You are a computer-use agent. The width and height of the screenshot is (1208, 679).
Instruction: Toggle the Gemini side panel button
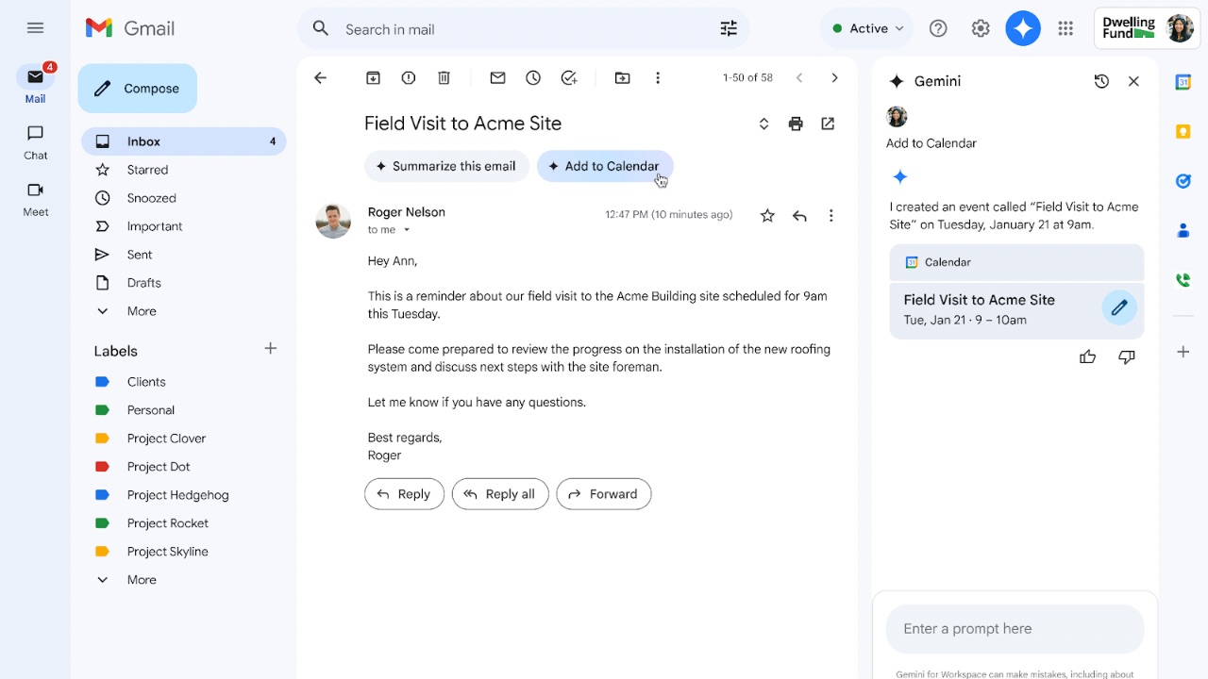[x=1023, y=29]
